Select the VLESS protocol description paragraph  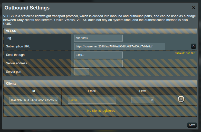[x=100, y=20]
